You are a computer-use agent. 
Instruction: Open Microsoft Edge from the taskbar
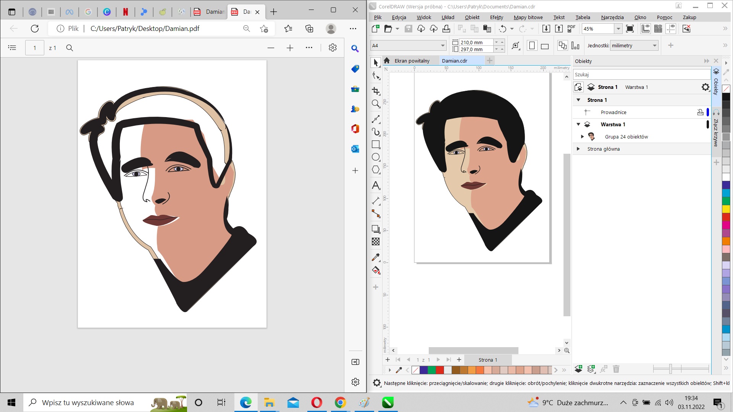point(245,402)
